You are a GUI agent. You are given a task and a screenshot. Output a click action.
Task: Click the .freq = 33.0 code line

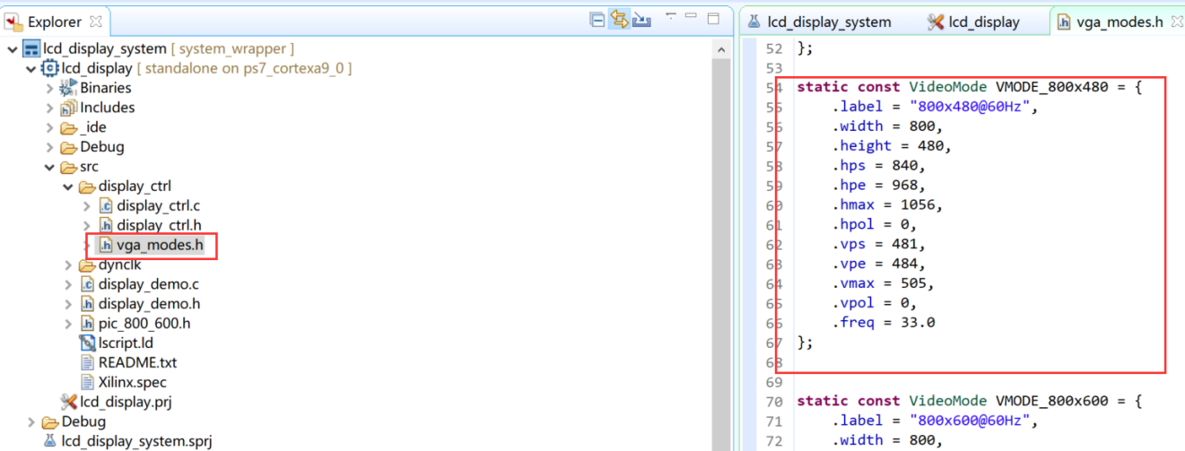click(x=884, y=322)
